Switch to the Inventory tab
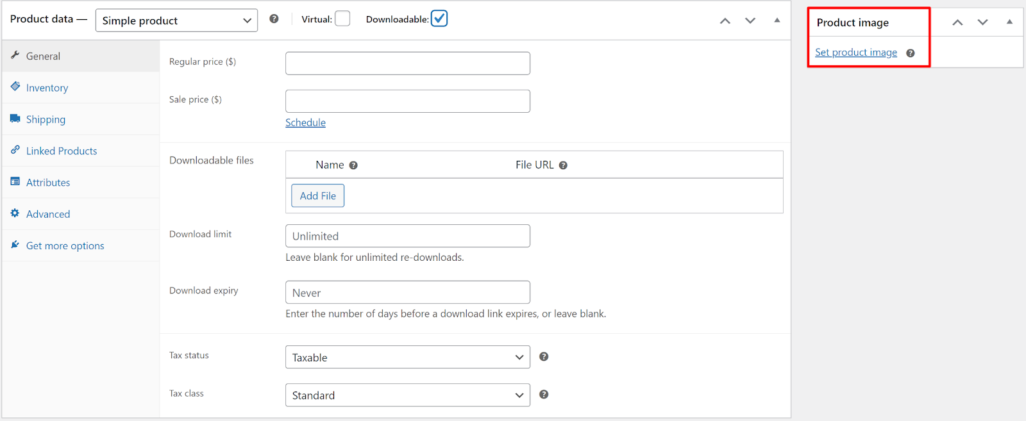Screen dimensions: 1026x421 [47, 88]
